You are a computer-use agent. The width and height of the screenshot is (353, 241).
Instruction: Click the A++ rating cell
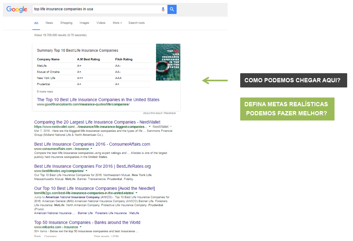[80, 78]
